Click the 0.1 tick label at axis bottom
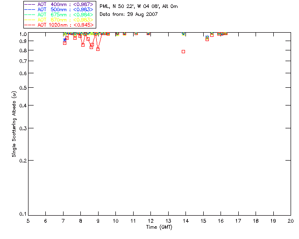 (23, 214)
